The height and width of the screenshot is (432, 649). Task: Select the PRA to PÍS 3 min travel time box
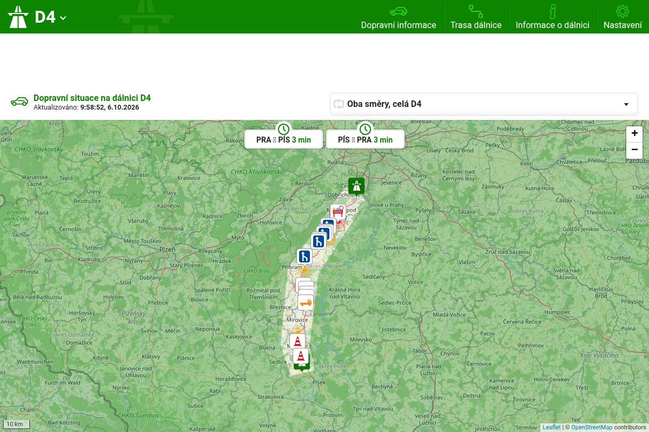click(283, 139)
